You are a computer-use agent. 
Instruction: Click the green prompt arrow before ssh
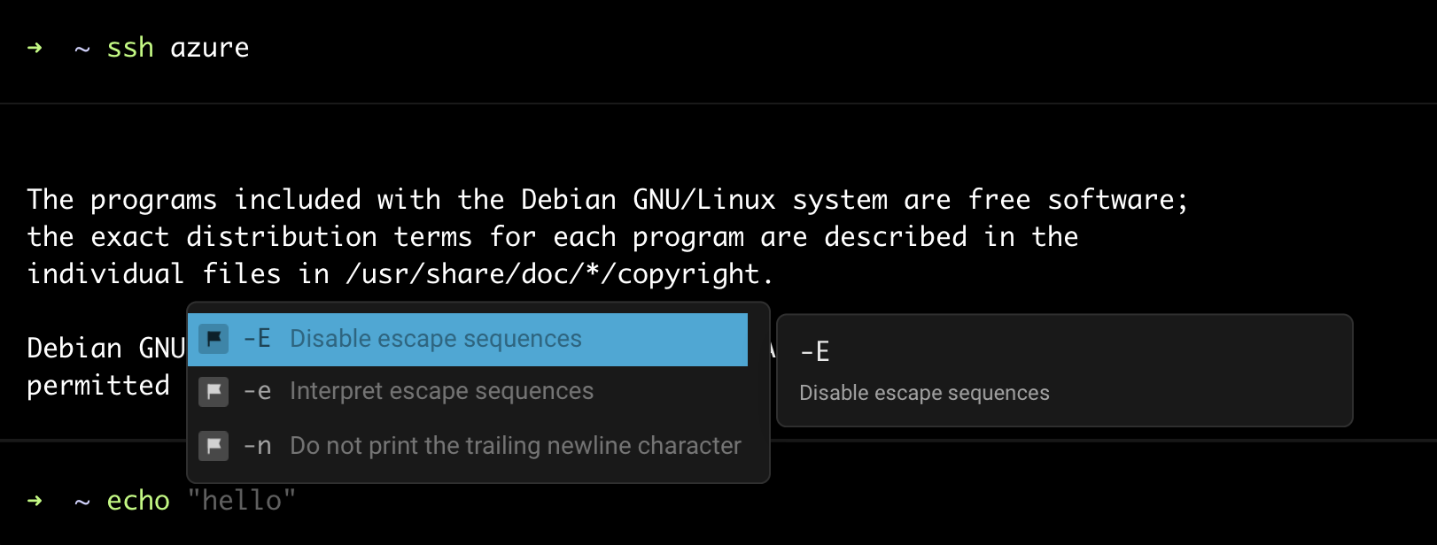point(35,48)
